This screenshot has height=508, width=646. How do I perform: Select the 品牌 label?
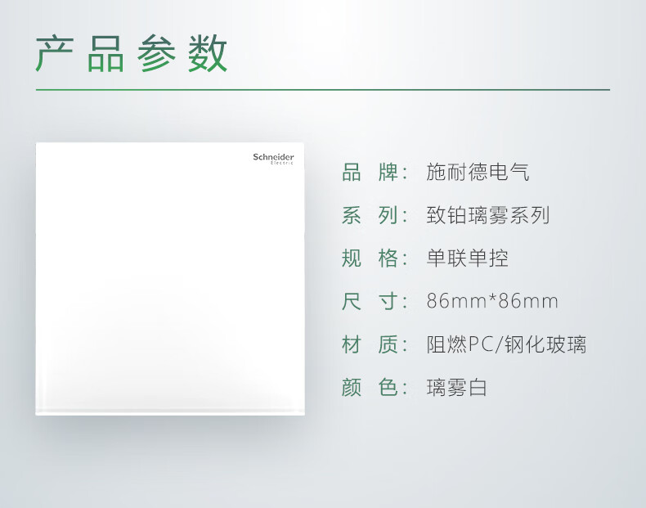375,173
